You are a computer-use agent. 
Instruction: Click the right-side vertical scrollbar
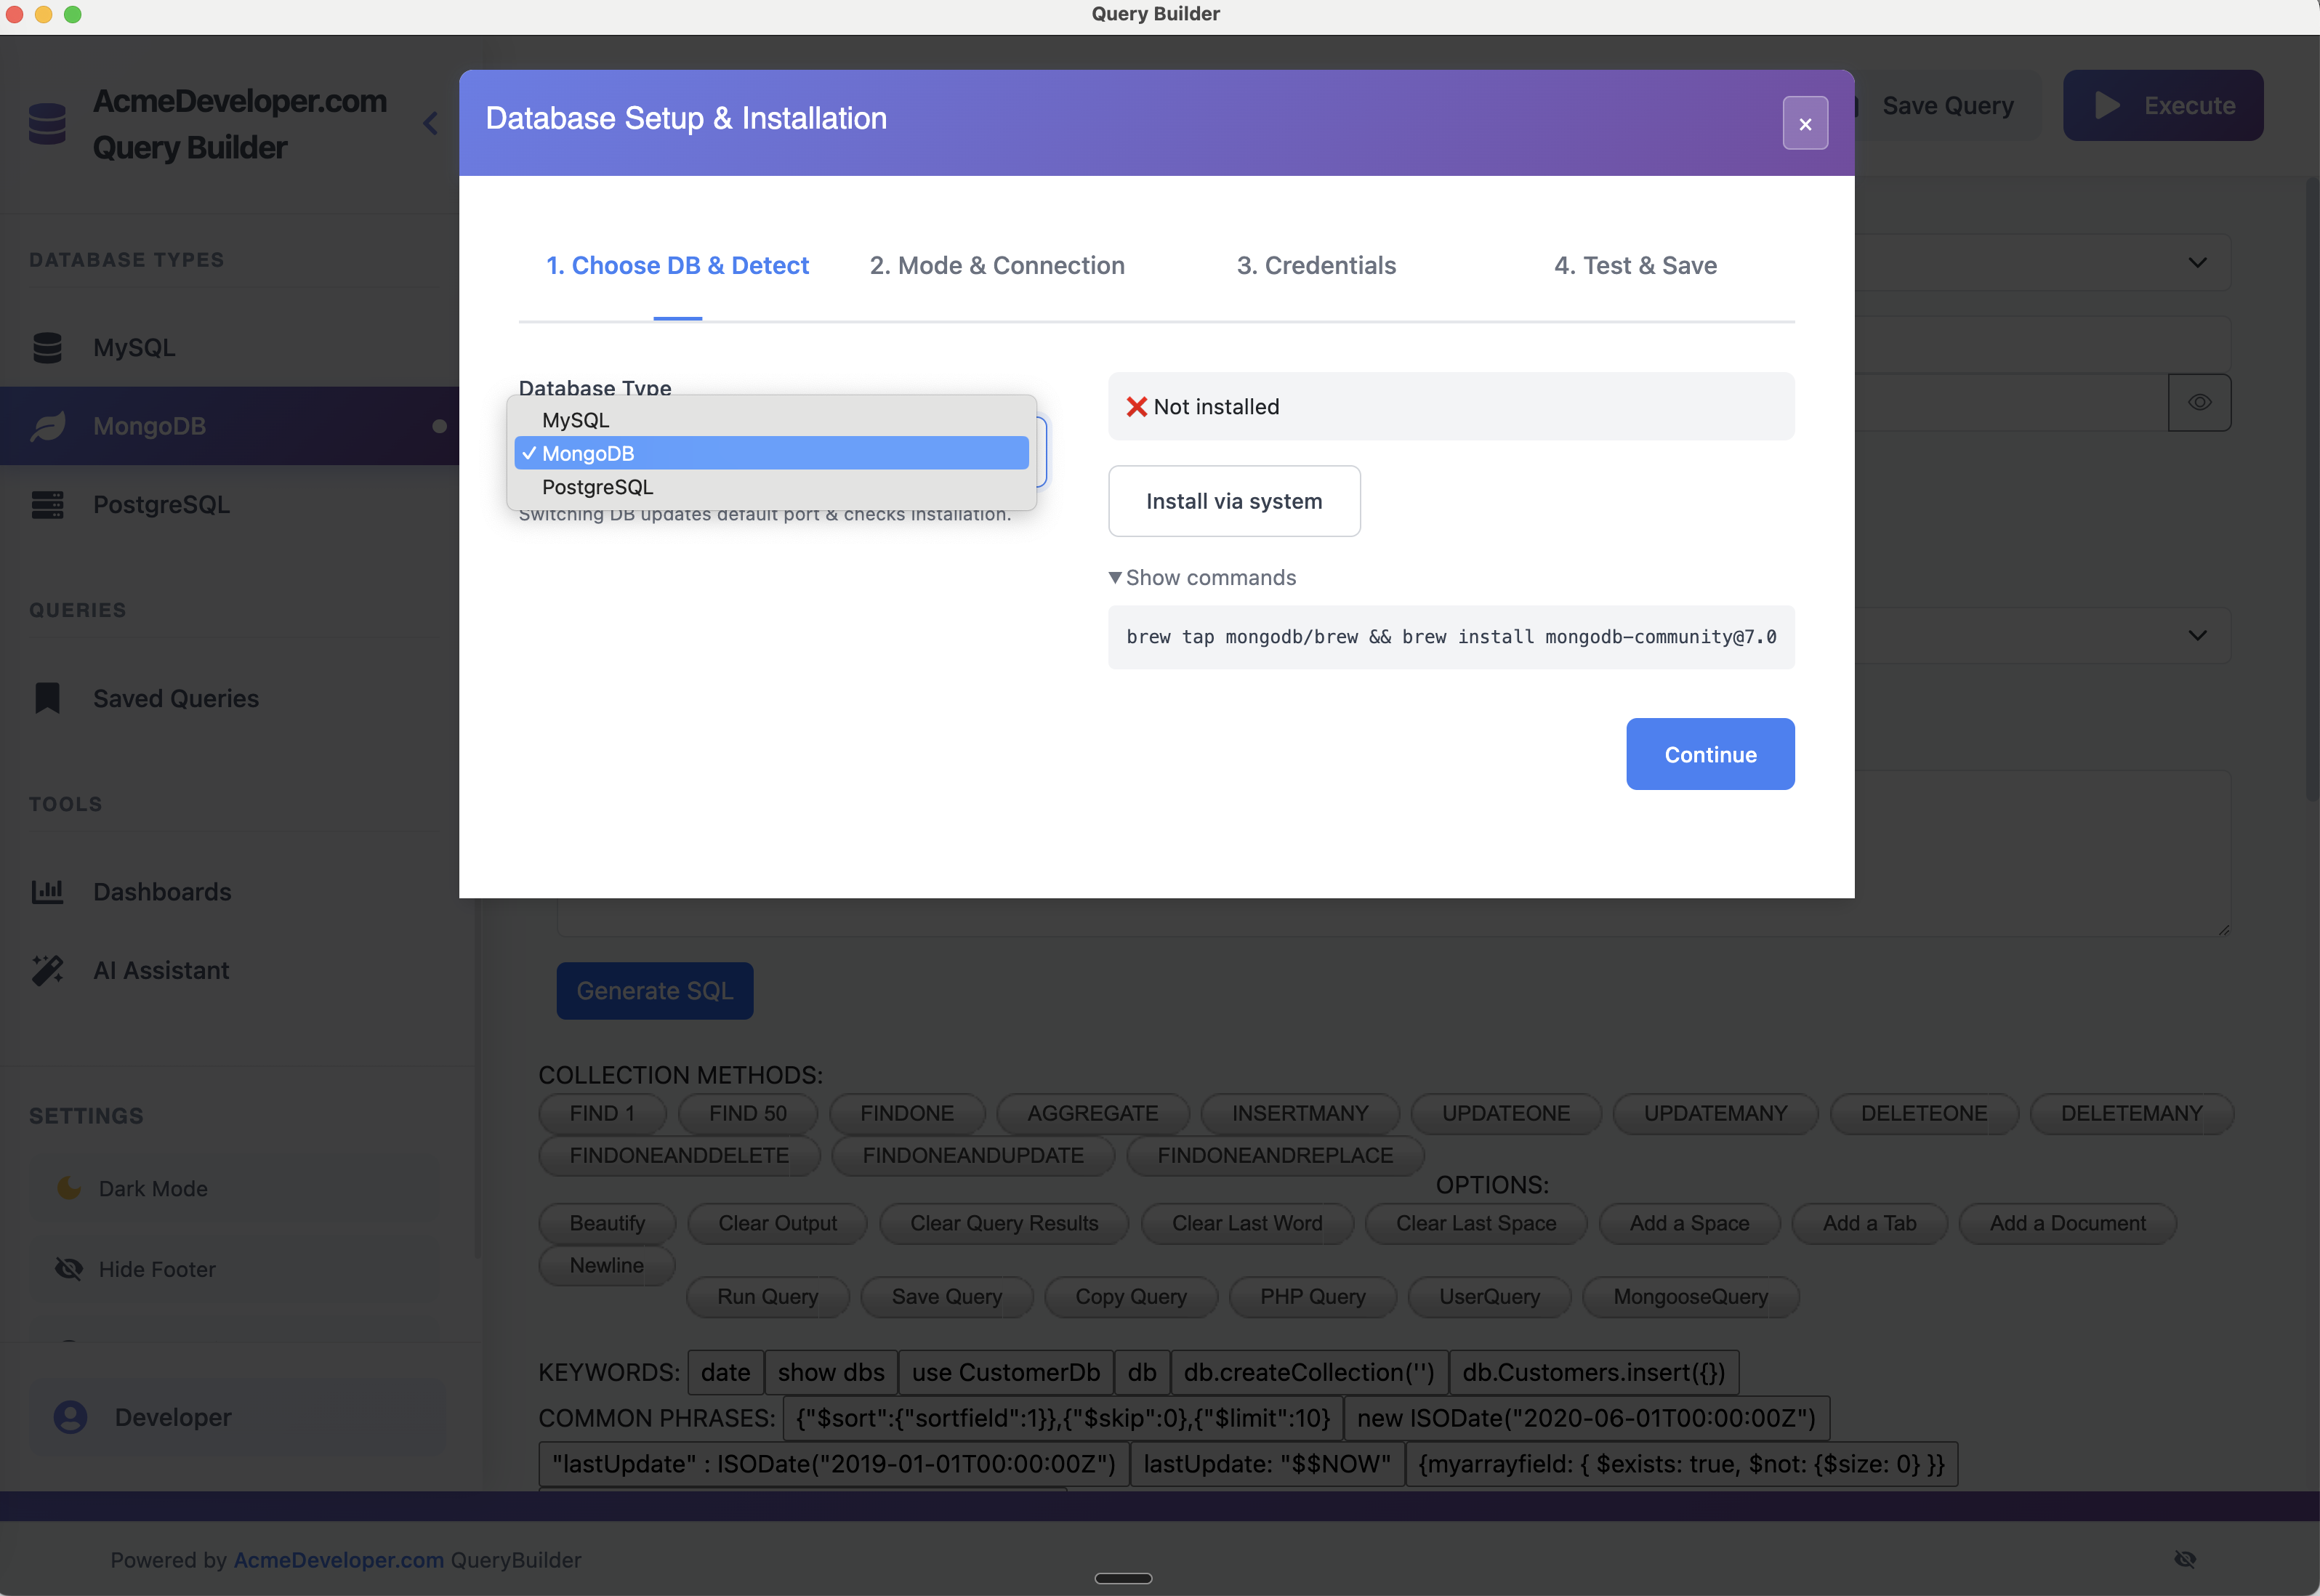point(2311,490)
